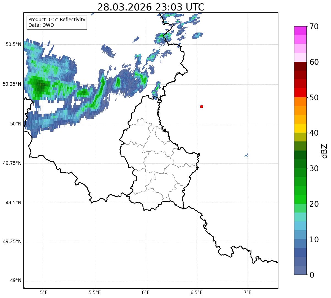
Task: Click the small isolated echo near 7°E
Action: [x=246, y=155]
